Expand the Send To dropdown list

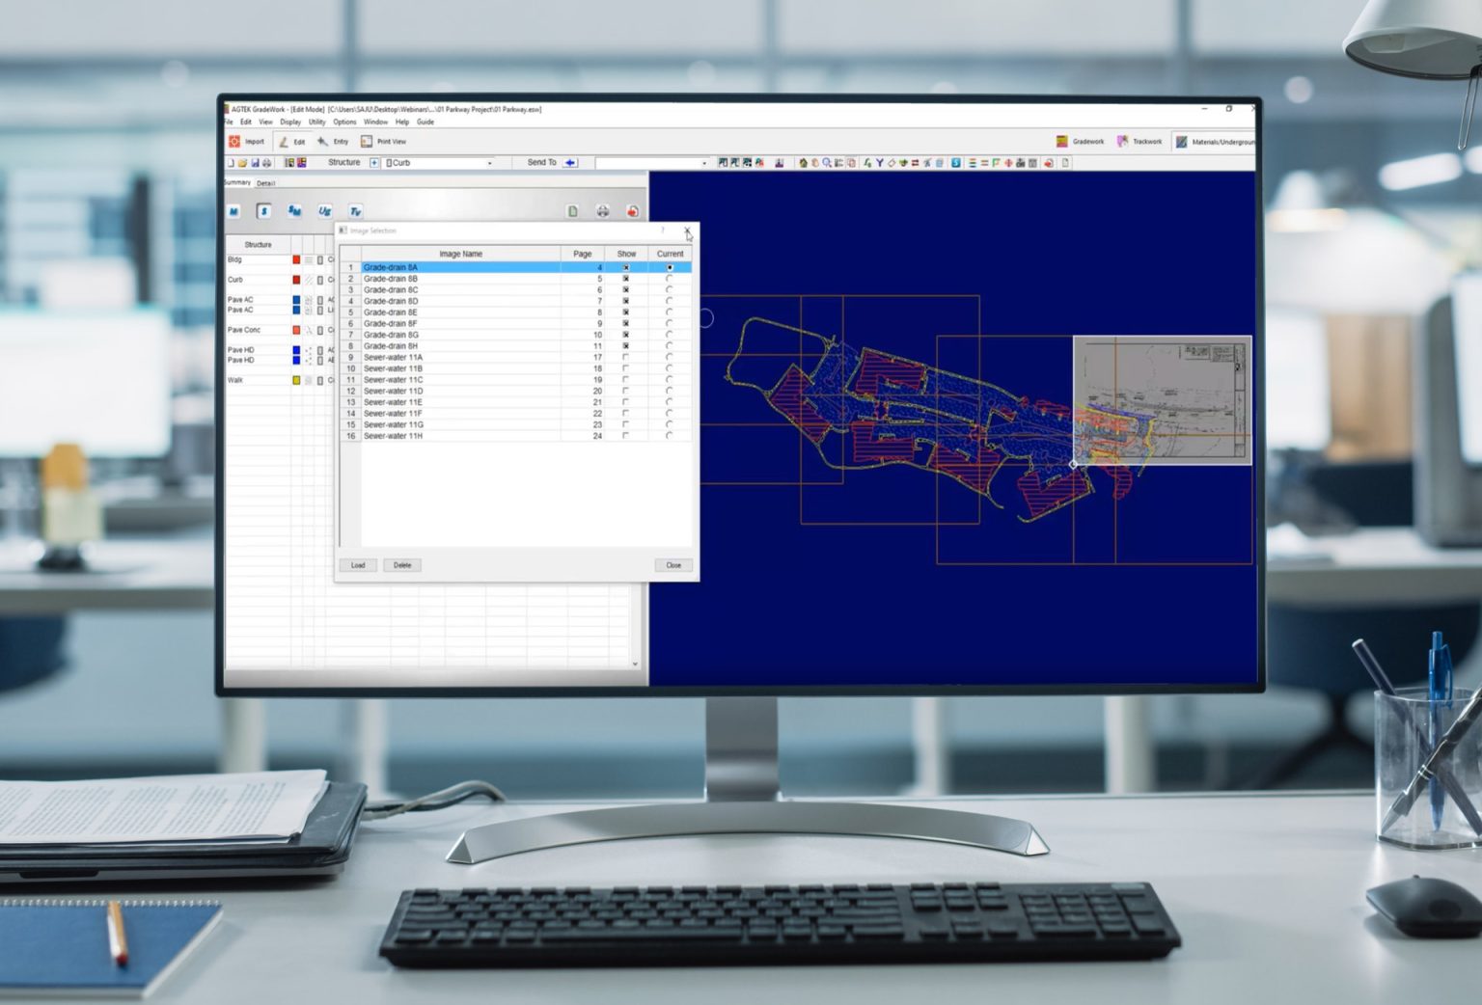point(703,163)
